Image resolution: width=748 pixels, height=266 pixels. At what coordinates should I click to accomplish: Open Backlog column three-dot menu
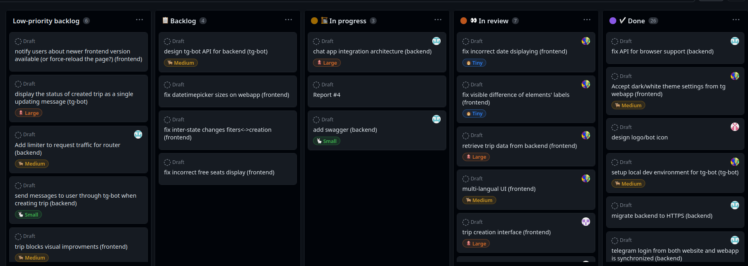288,20
